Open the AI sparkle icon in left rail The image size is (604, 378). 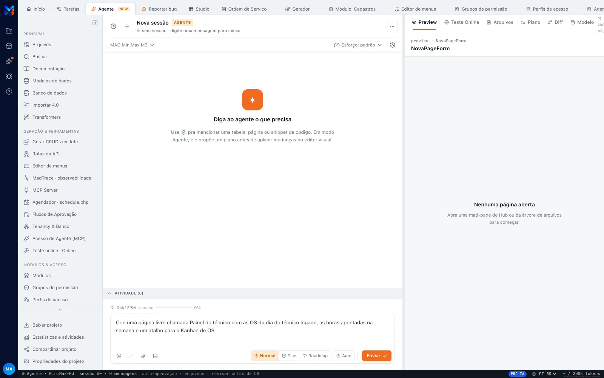click(x=9, y=61)
